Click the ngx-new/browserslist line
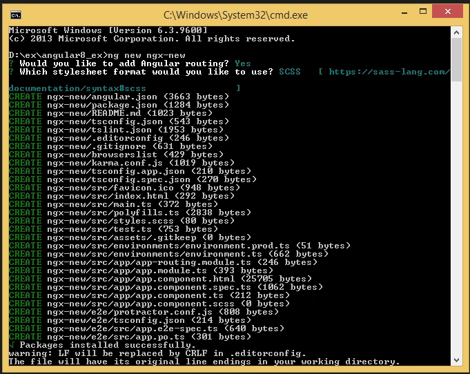470x374 pixels. pyautogui.click(x=117, y=155)
